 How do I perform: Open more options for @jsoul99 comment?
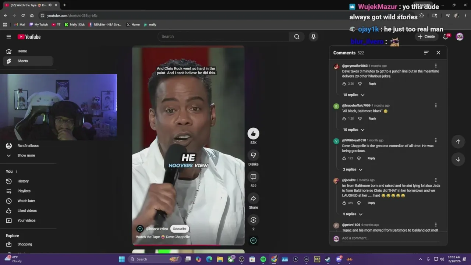click(436, 180)
